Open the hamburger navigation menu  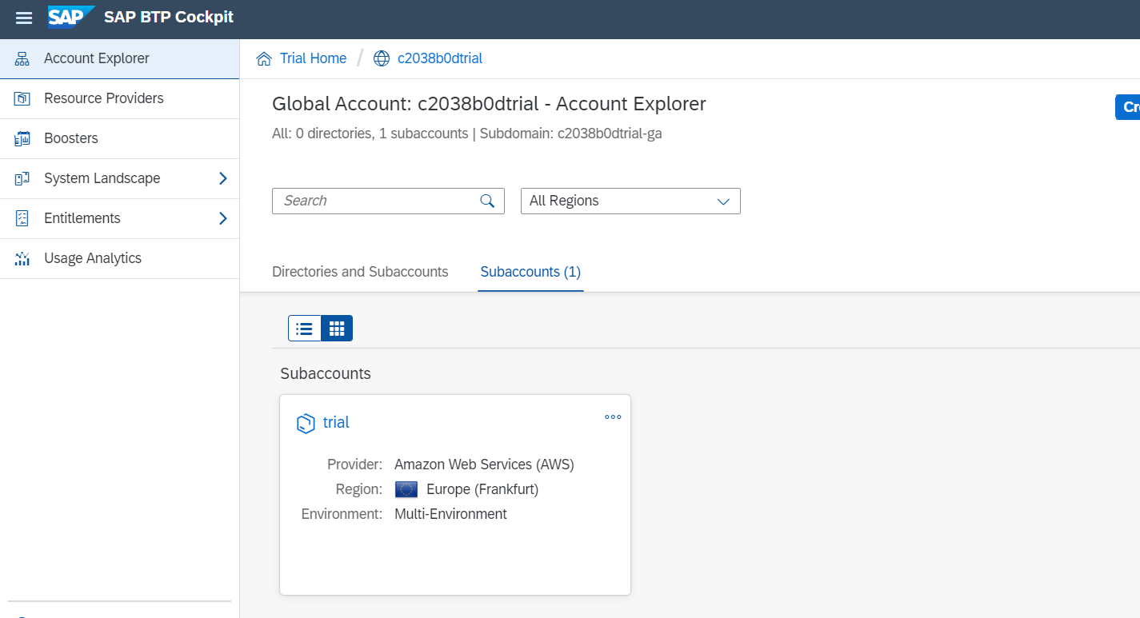[x=24, y=18]
